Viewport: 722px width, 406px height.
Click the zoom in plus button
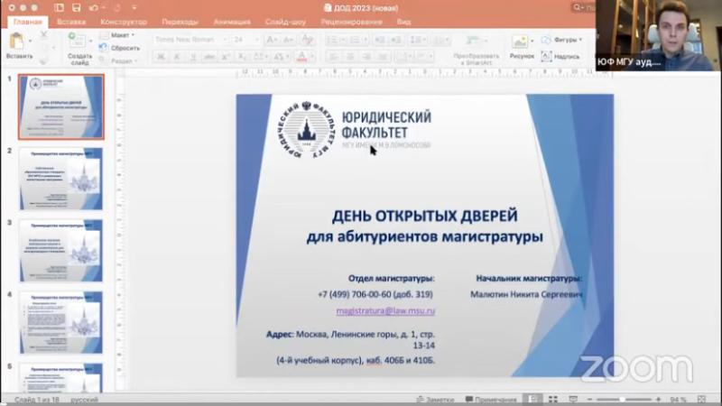pos(659,400)
